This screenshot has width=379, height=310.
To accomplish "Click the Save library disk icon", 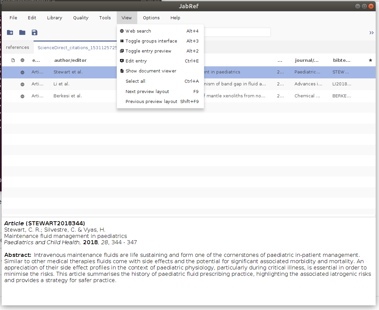I will pyautogui.click(x=35, y=32).
